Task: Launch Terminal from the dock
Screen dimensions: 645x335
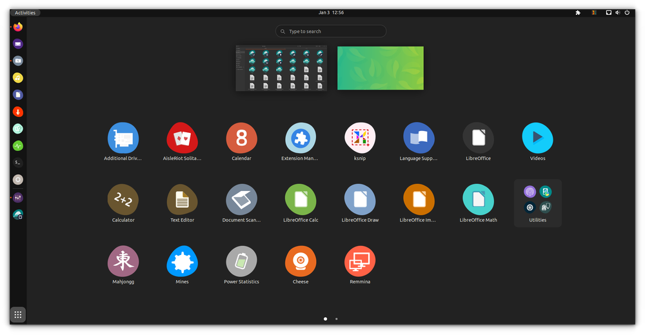Action: tap(17, 163)
